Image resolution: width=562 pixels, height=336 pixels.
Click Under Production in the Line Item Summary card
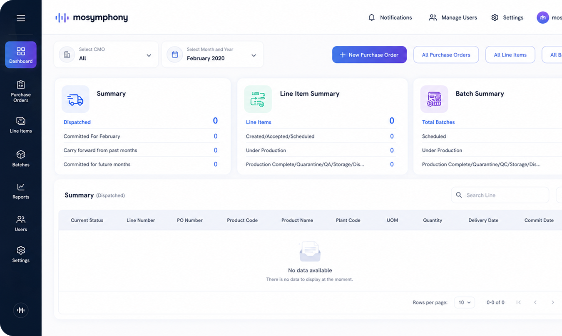click(266, 150)
